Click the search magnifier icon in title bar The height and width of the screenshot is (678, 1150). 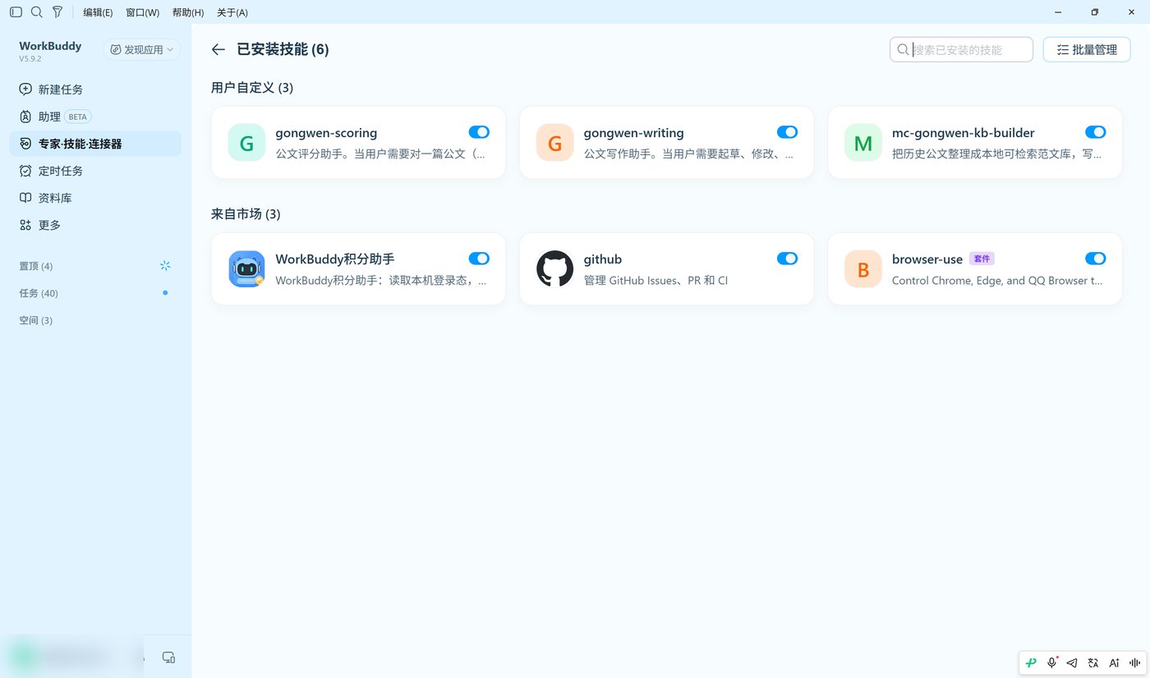click(36, 12)
